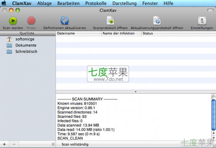This screenshot has width=216, height=148.
Task: Select the Schreibtisch folder icon
Action: coord(9,52)
